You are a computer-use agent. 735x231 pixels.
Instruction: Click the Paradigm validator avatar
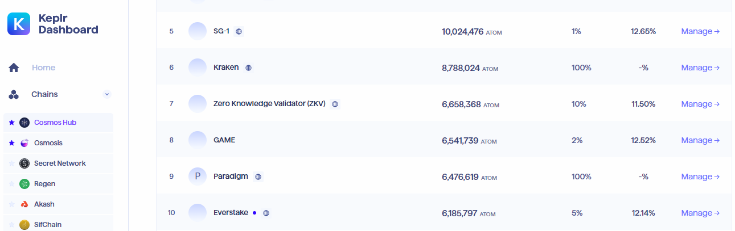pos(198,177)
